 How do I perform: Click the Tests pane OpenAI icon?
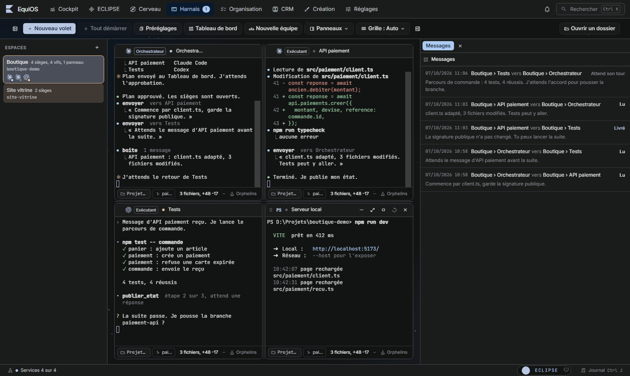pos(129,210)
